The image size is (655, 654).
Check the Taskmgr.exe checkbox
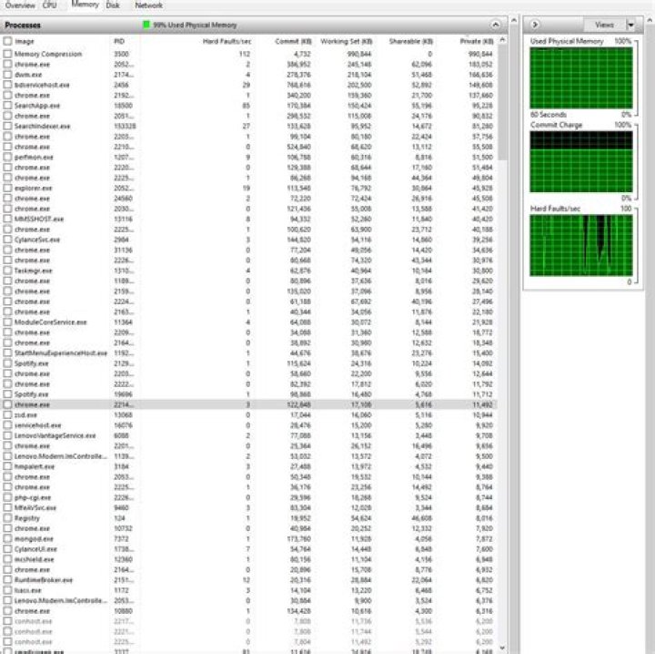click(7, 271)
